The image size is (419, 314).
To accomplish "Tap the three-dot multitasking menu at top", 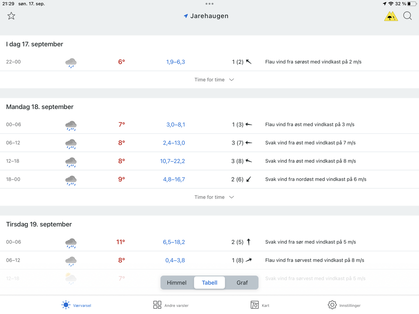I will pos(210,4).
